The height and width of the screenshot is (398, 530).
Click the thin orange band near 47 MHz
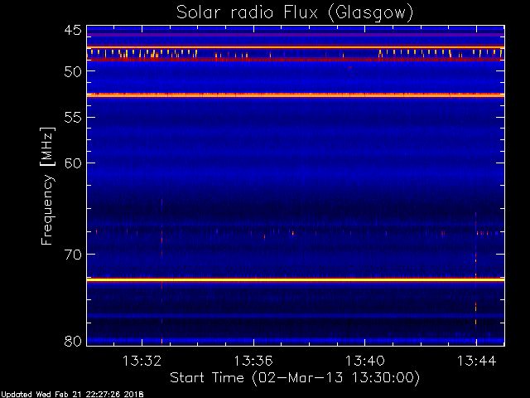296,47
